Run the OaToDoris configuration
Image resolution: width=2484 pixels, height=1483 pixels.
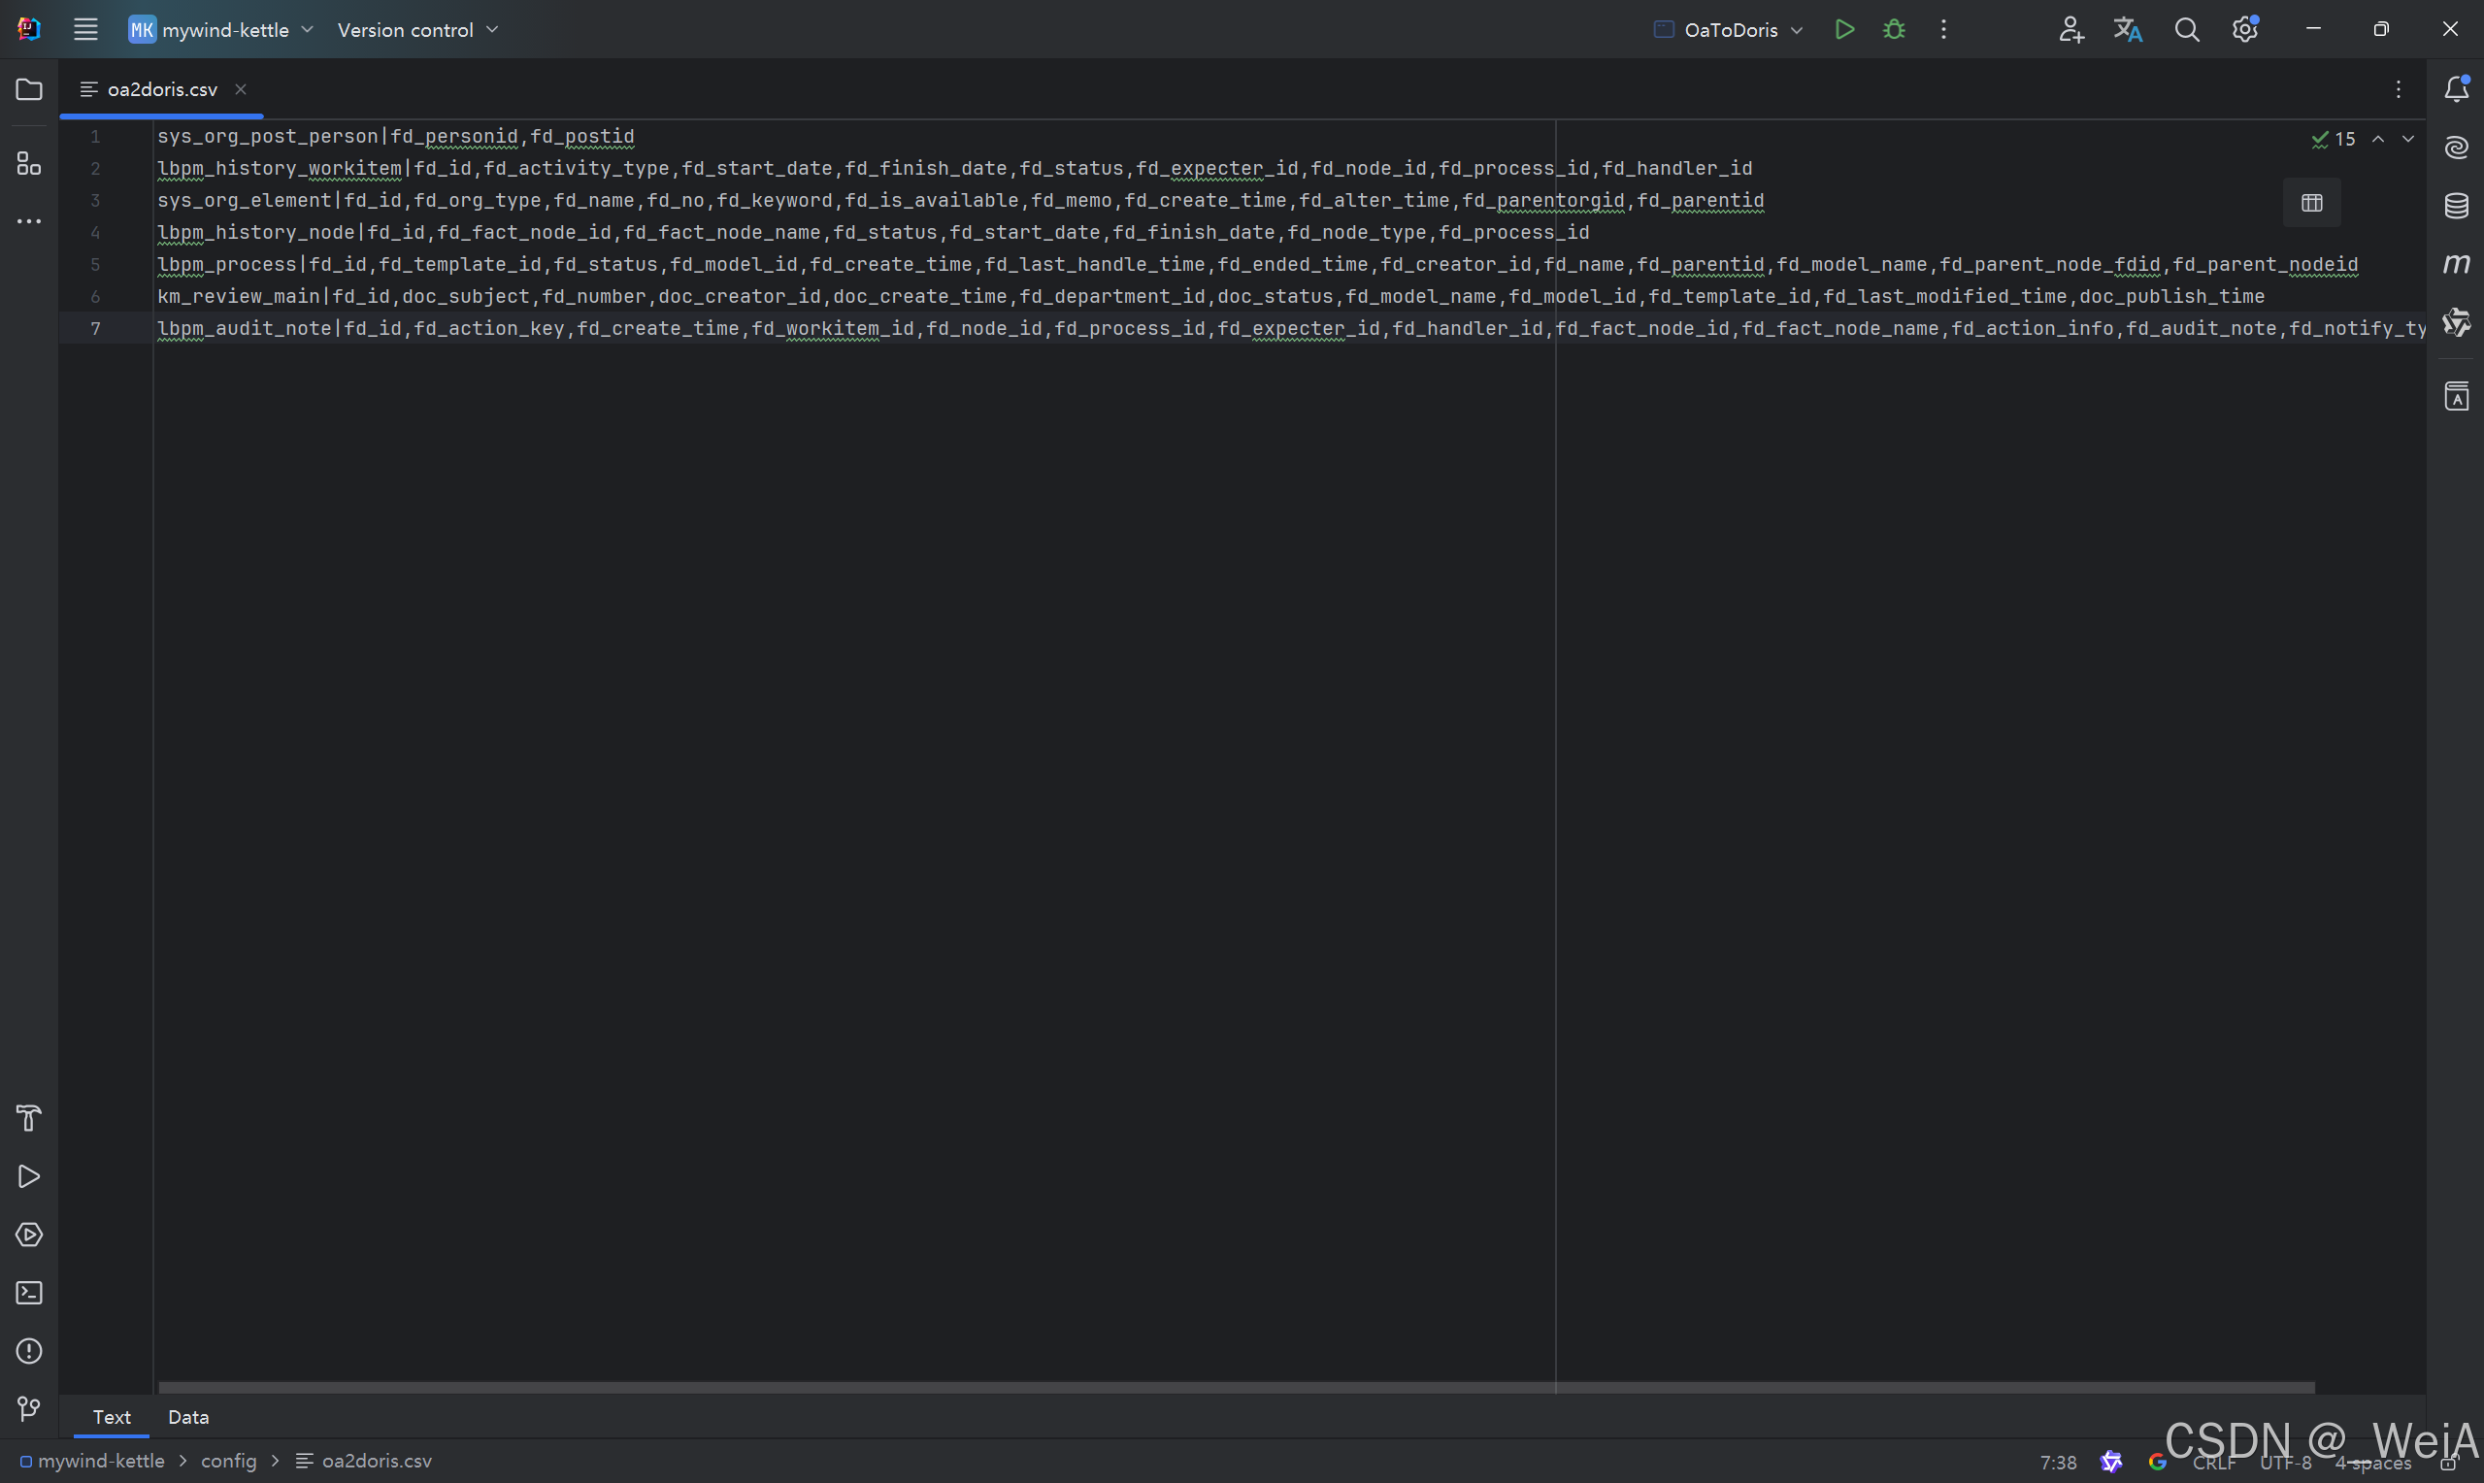[1844, 30]
